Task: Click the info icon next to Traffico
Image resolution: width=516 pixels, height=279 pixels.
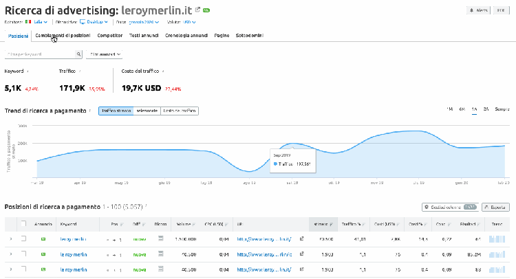Action: 80,71
